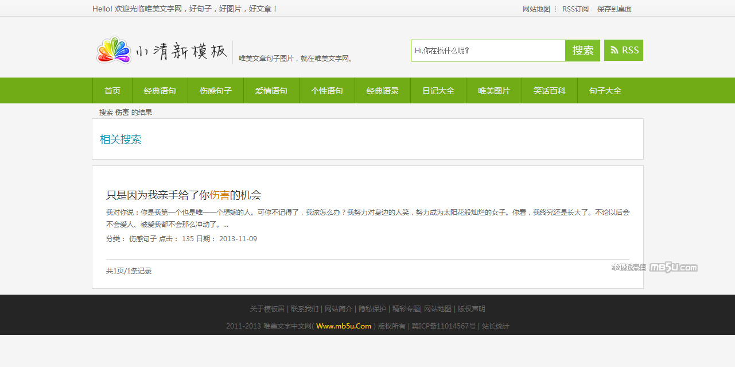Open the 网站地图 link in top bar
Viewport: 735px width, 367px height.
tap(536, 9)
